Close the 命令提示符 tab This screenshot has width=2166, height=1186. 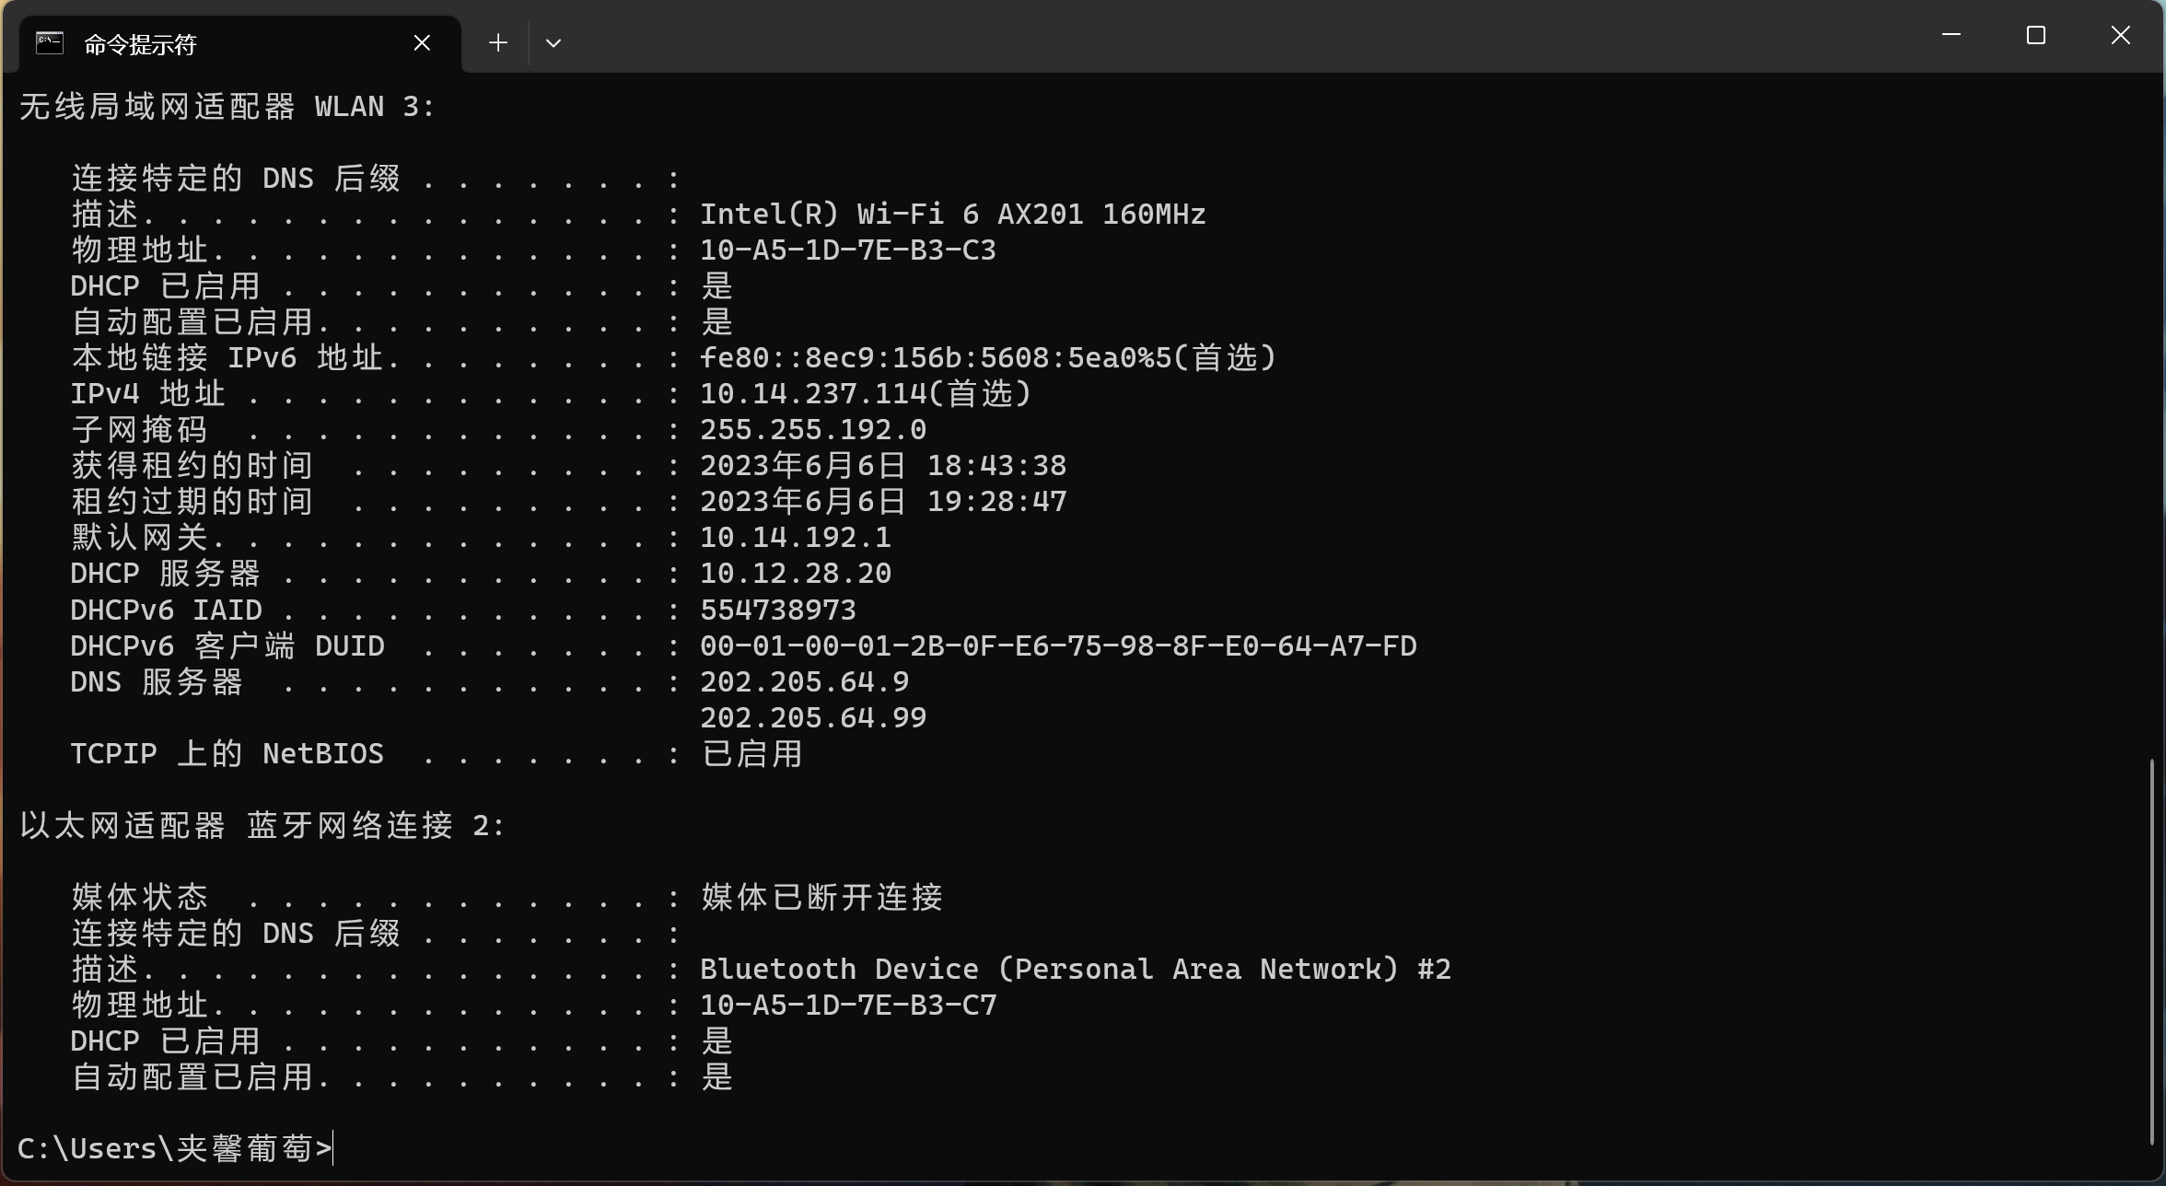422,42
